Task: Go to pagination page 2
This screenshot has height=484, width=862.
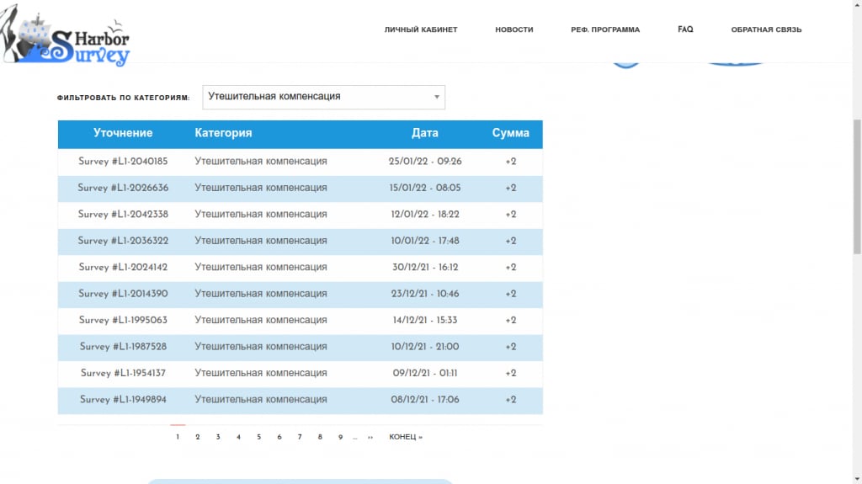Action: (197, 437)
